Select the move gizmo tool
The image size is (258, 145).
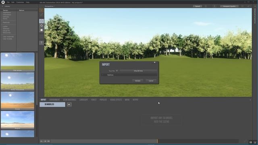[x=42, y=21]
